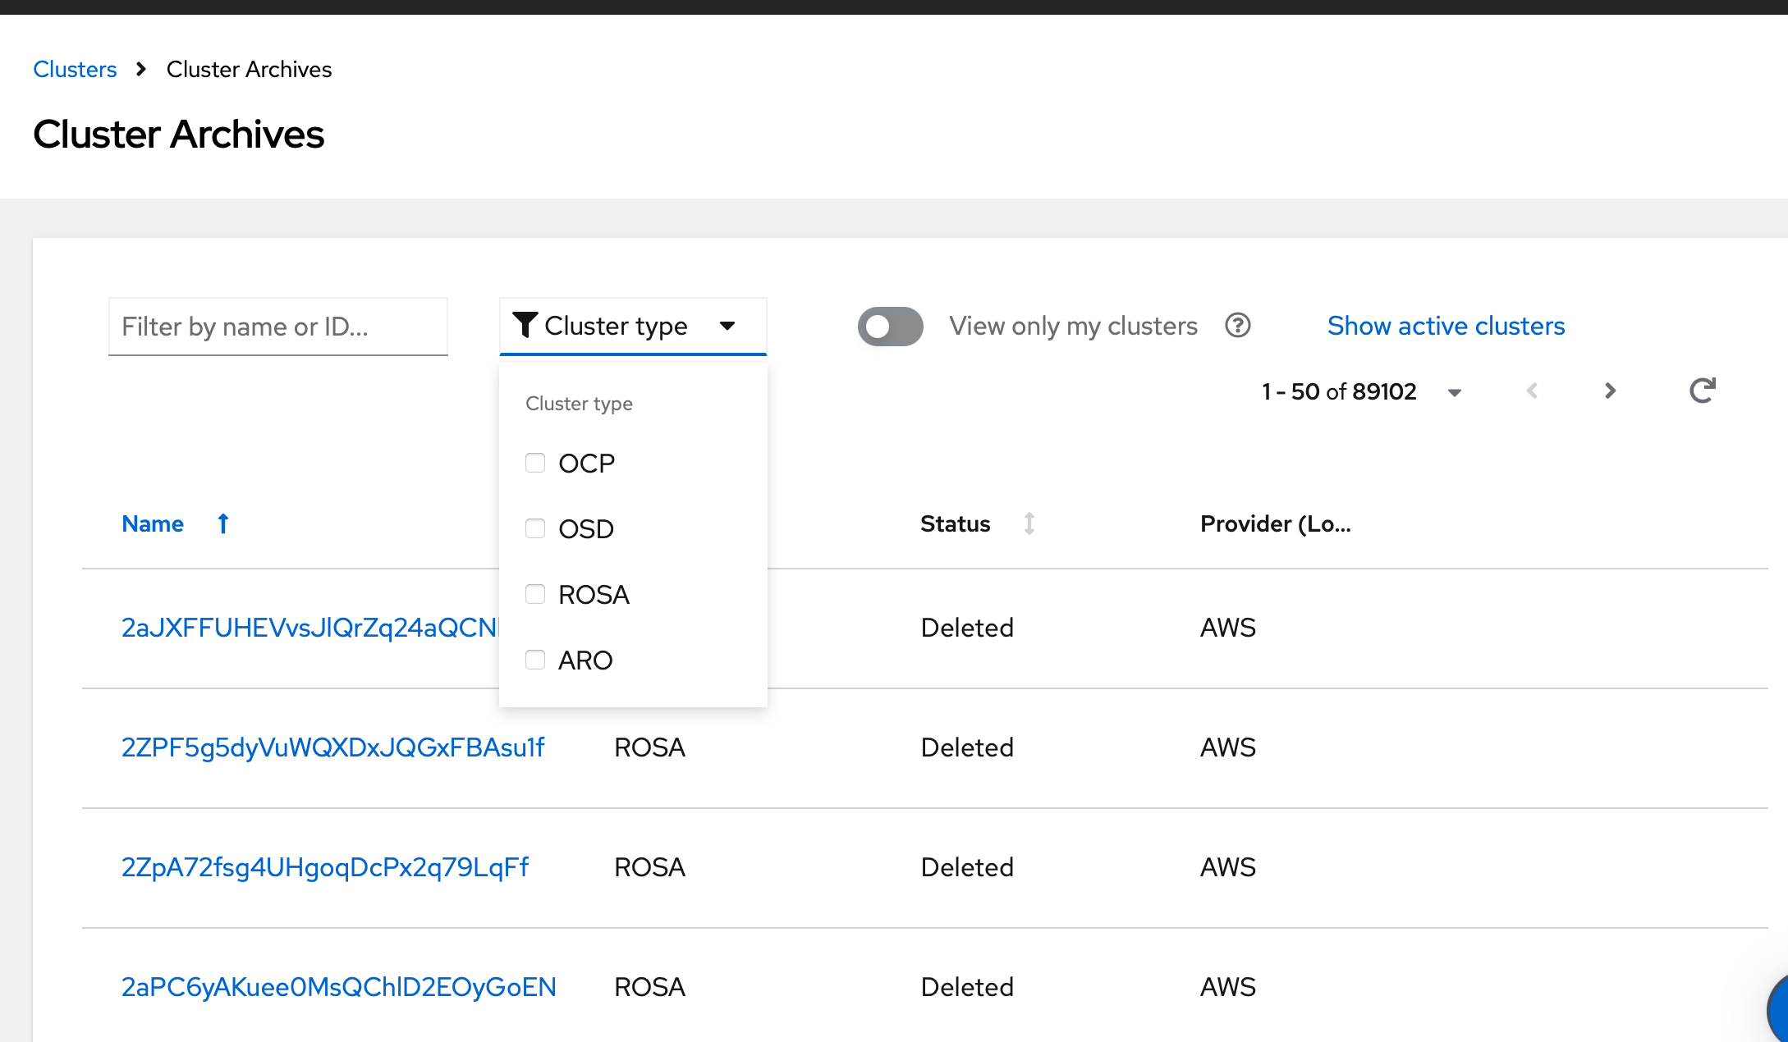Click Show active clusters link

(x=1446, y=326)
